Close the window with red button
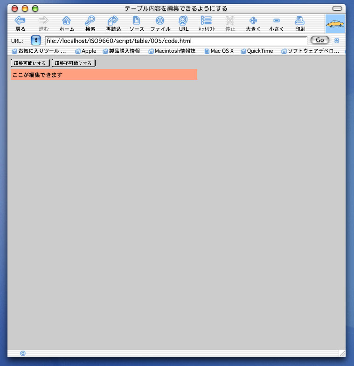Image resolution: width=354 pixels, height=366 pixels. coord(15,9)
